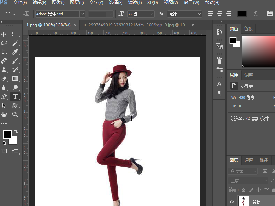Lock transparent pixels for layer
The height and width of the screenshot is (206, 275).
(x=243, y=190)
